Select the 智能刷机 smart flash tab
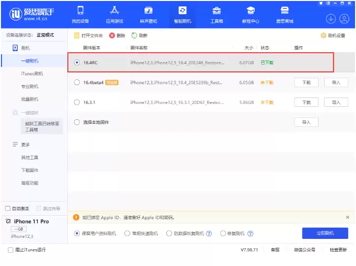The height and width of the screenshot is (266, 356). (182, 15)
